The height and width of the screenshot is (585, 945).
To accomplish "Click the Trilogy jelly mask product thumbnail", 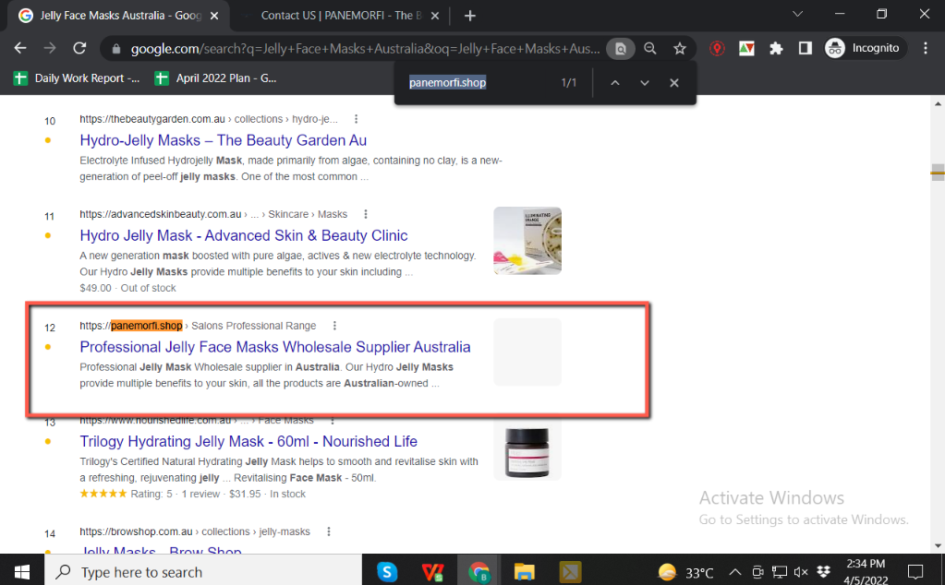I will pos(527,450).
